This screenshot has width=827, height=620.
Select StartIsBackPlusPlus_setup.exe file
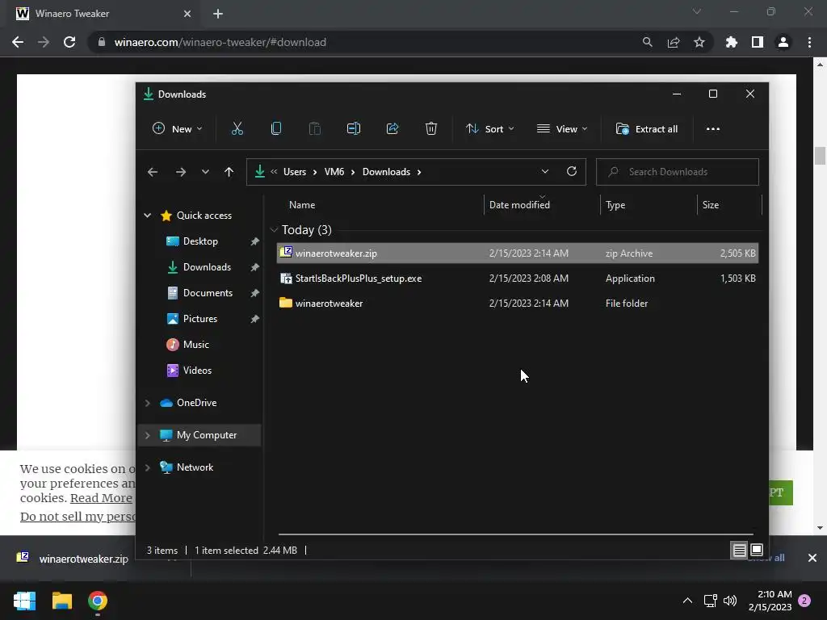click(x=518, y=279)
